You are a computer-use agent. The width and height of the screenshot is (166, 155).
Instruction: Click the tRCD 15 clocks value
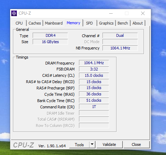coord(94,82)
